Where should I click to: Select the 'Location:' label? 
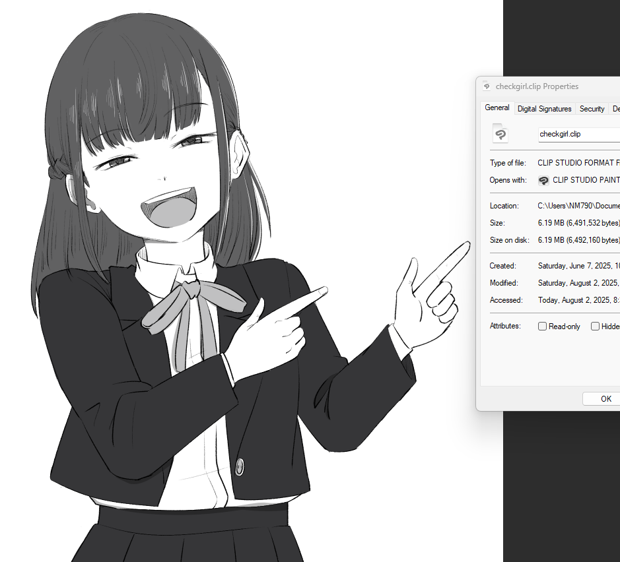point(504,206)
